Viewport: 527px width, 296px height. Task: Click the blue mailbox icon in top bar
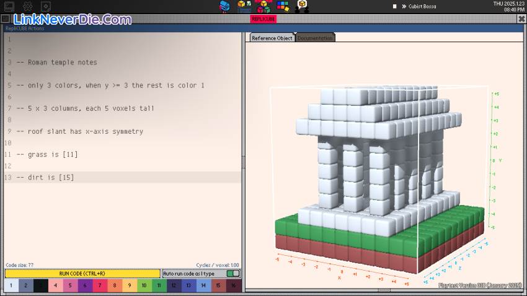pos(225,6)
